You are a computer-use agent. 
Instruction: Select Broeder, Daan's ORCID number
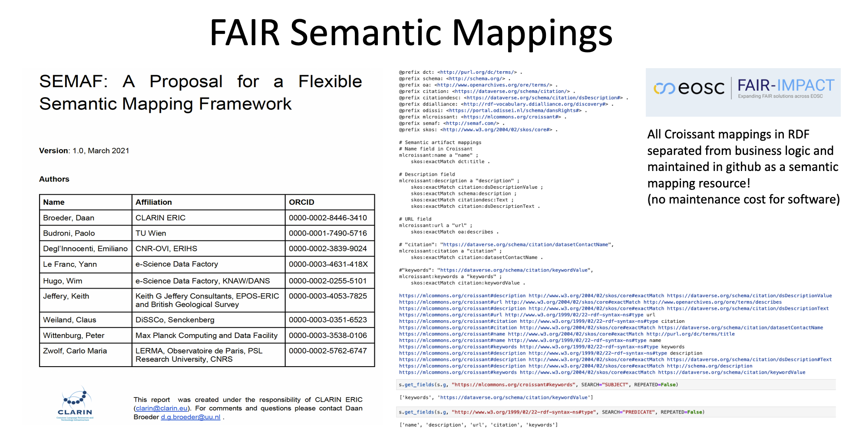pyautogui.click(x=328, y=218)
